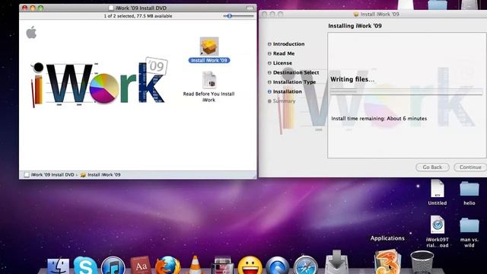Click the Continue button in installer
Image resolution: width=487 pixels, height=274 pixels.
pyautogui.click(x=470, y=167)
